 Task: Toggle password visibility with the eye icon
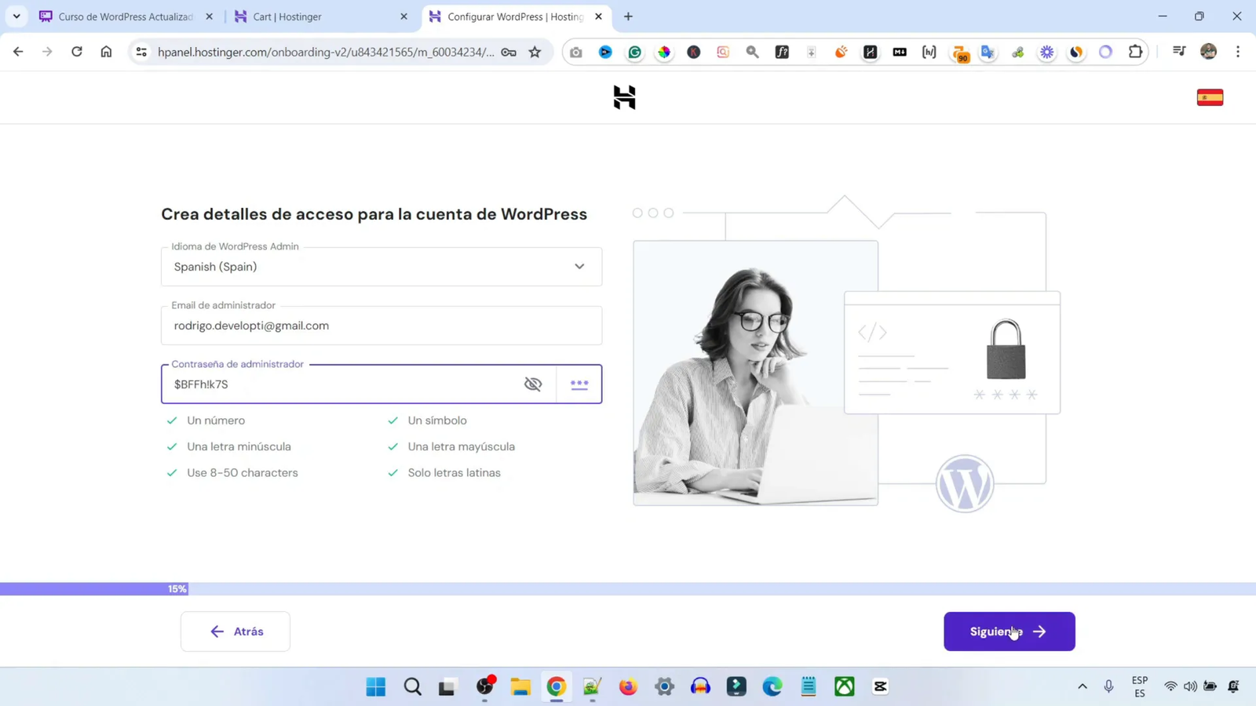[532, 384]
